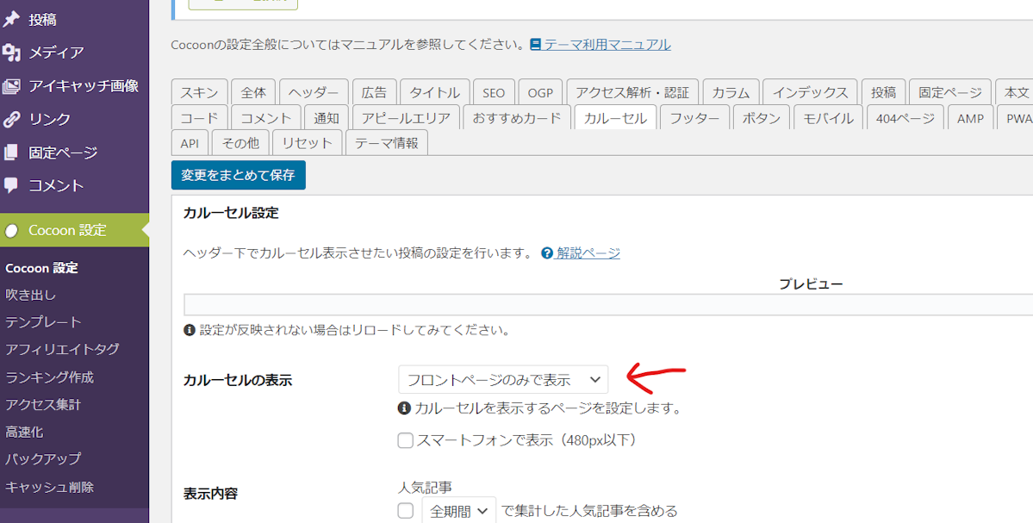The width and height of the screenshot is (1033, 523).
Task: Select the 投稿 settings tab
Action: point(883,92)
